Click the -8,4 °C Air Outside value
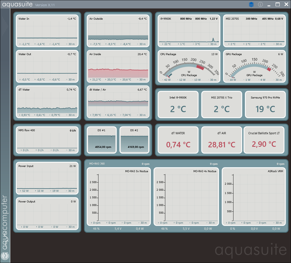291x263 pixels. coord(142,19)
